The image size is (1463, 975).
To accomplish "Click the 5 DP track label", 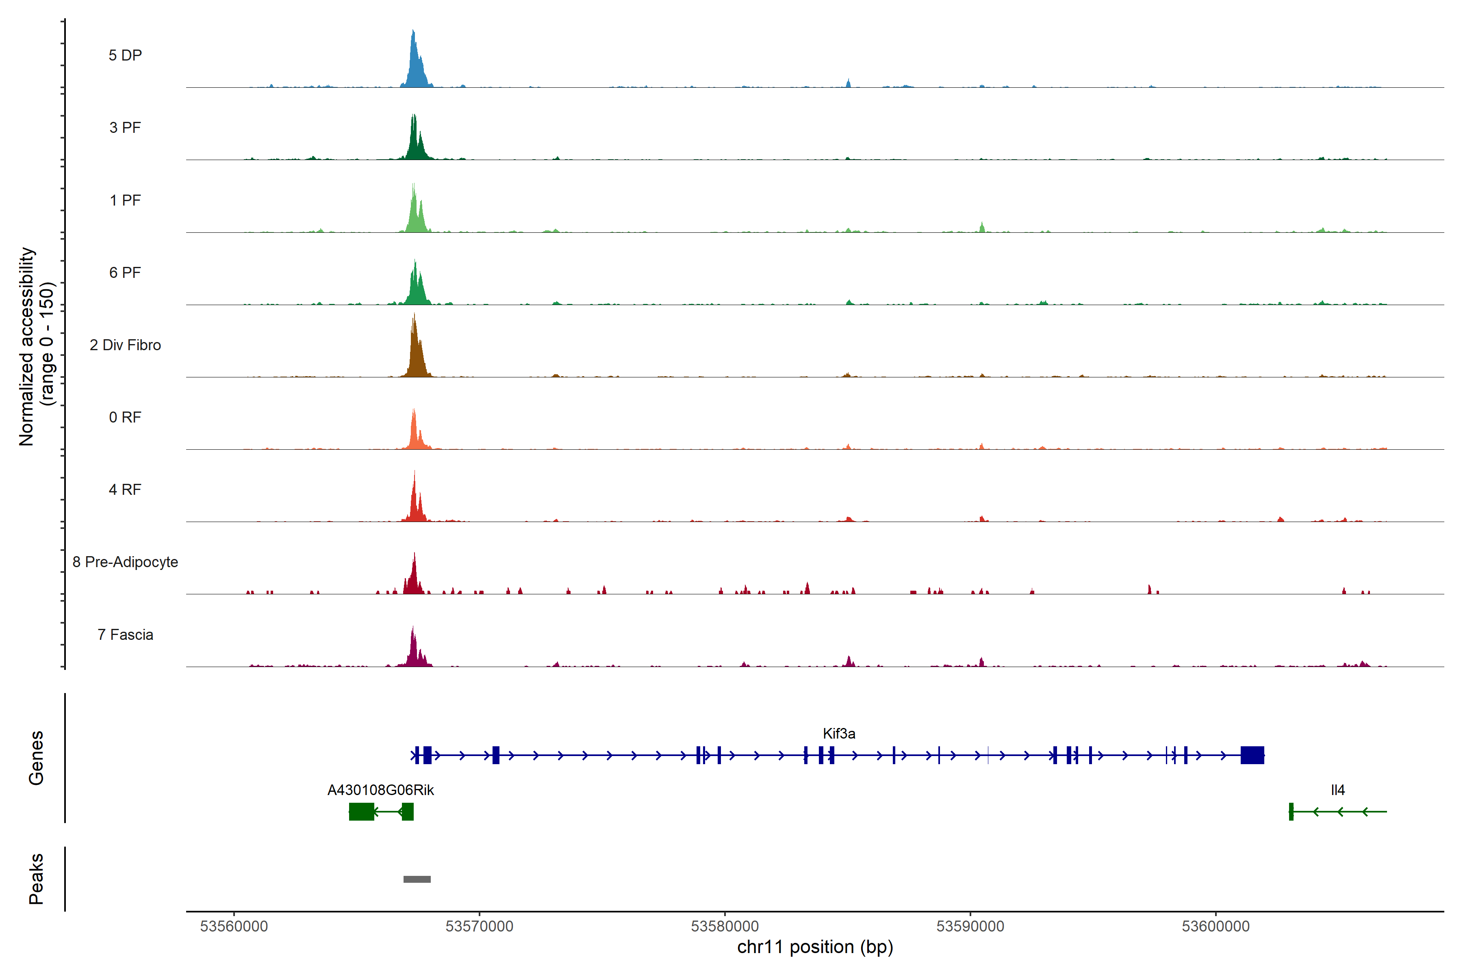I will tap(125, 55).
